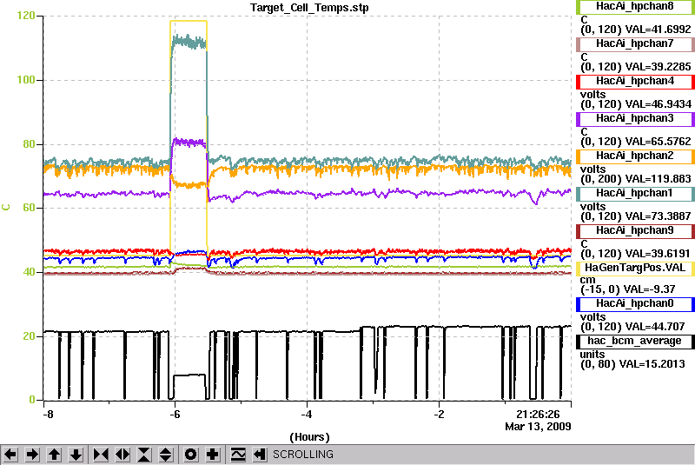Screen dimensions: 695x465
Task: Click the -4 tick label on x-axis
Action: (x=307, y=415)
